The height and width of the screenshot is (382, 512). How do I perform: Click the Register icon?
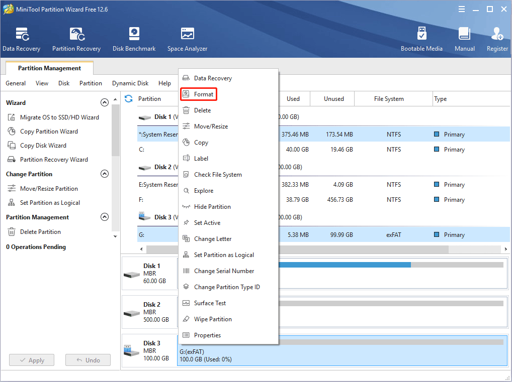click(x=497, y=39)
